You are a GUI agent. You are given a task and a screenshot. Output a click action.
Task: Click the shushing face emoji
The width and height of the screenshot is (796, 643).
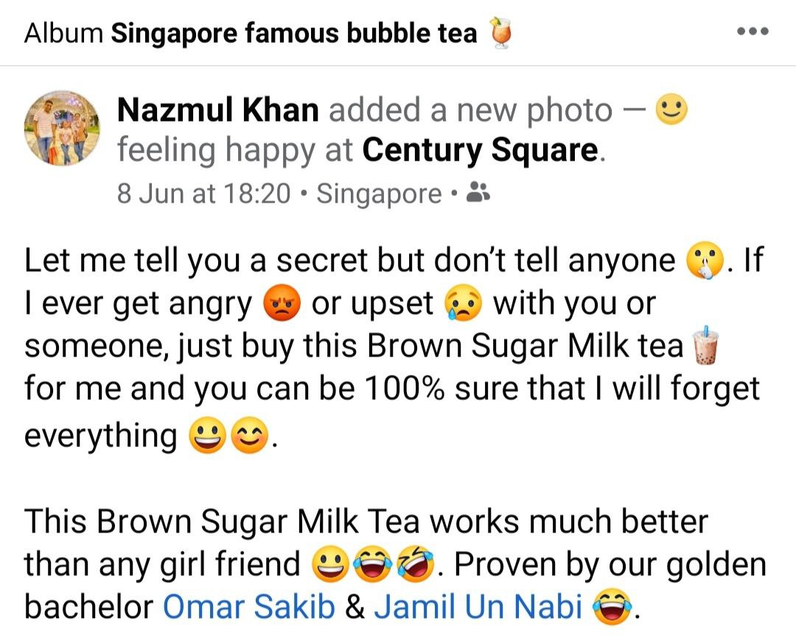(705, 260)
